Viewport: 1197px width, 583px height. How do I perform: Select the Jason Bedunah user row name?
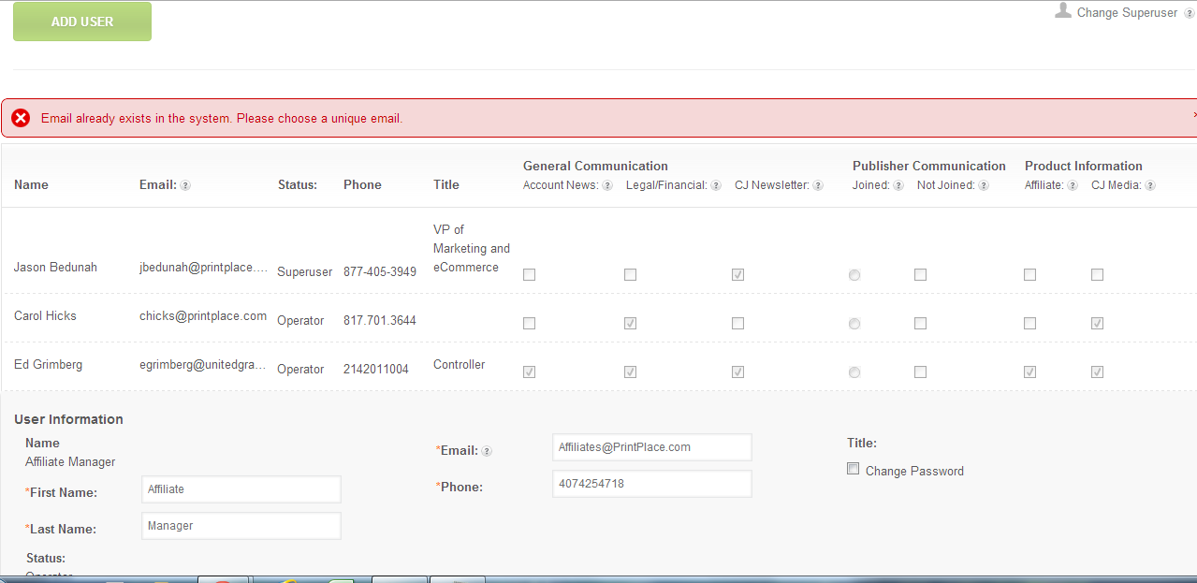[55, 268]
